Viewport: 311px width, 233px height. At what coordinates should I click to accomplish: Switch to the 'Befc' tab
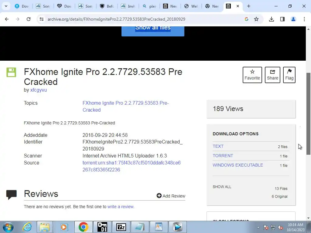pos(107,6)
